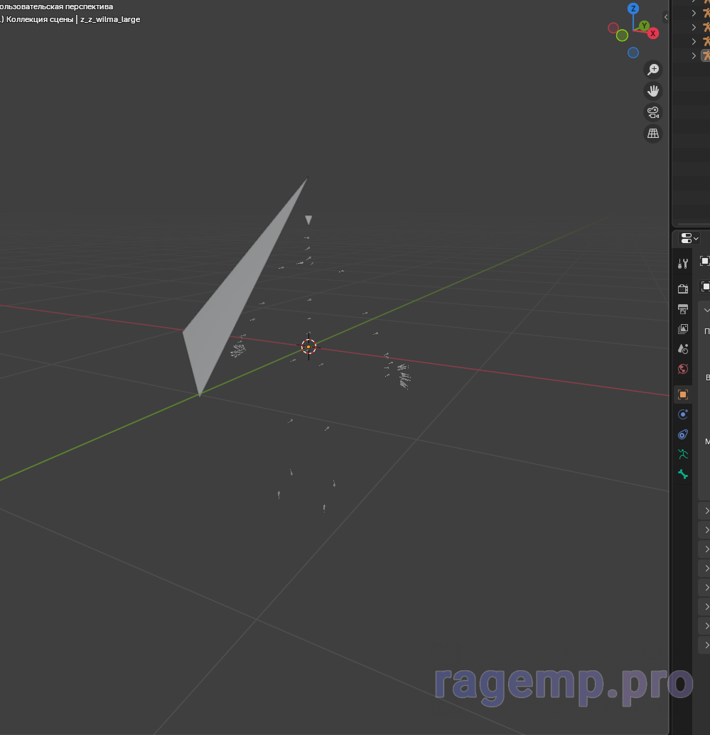The image size is (710, 735).
Task: Toggle the camera view button
Action: coord(652,112)
